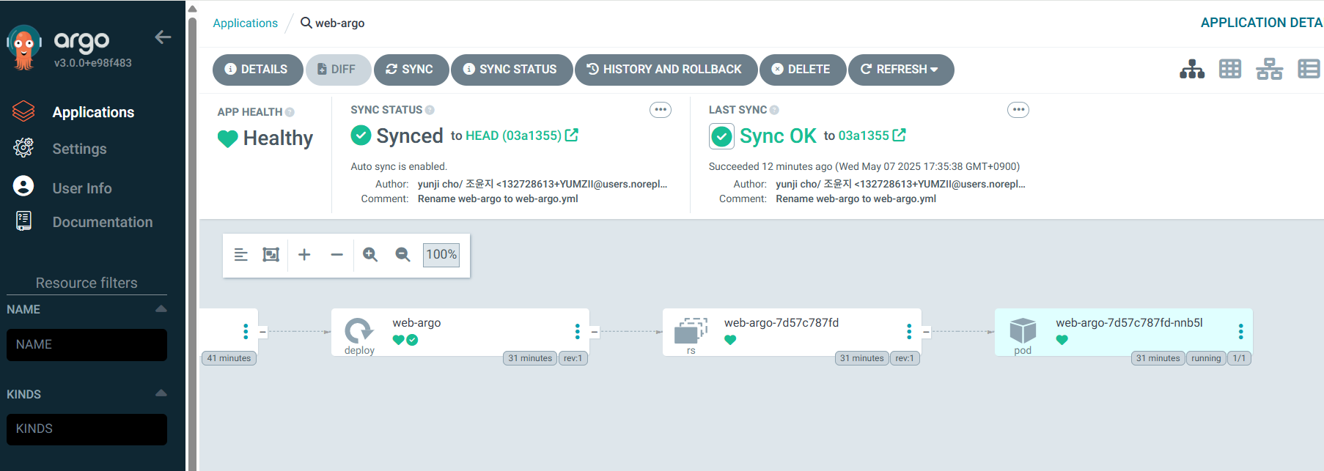This screenshot has height=471, width=1324.
Task: Select the web-argo-7d57c787fd replicaset node
Action: pyautogui.click(x=792, y=332)
